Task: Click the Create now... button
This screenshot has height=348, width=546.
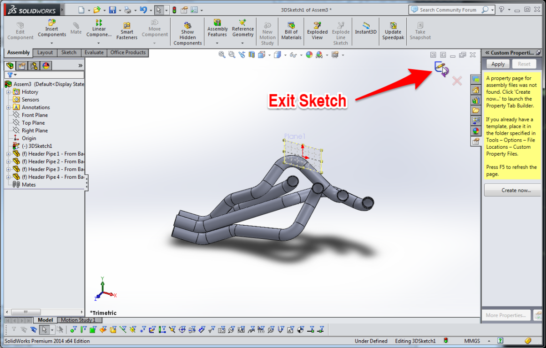Action: pos(512,190)
